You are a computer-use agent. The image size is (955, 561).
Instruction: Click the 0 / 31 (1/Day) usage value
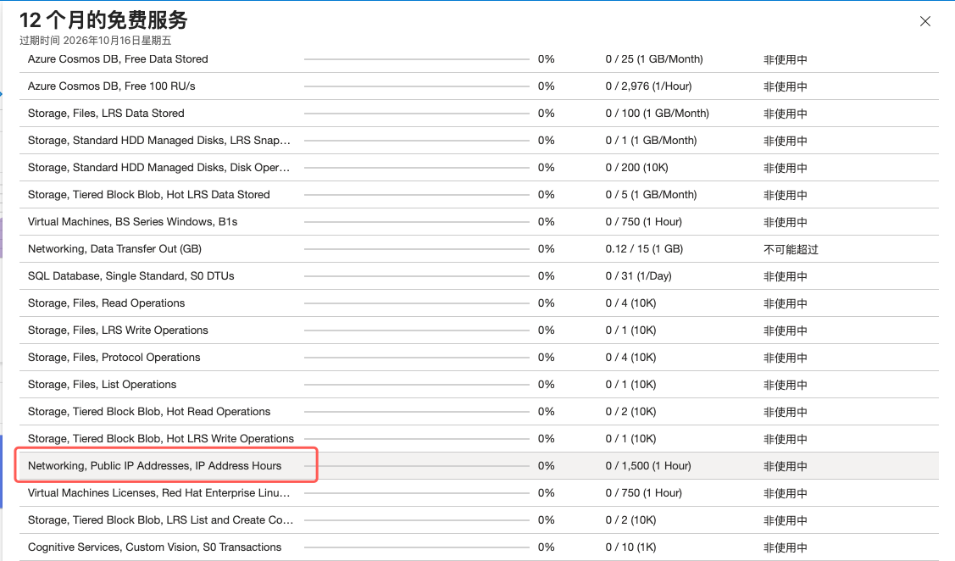coord(638,276)
